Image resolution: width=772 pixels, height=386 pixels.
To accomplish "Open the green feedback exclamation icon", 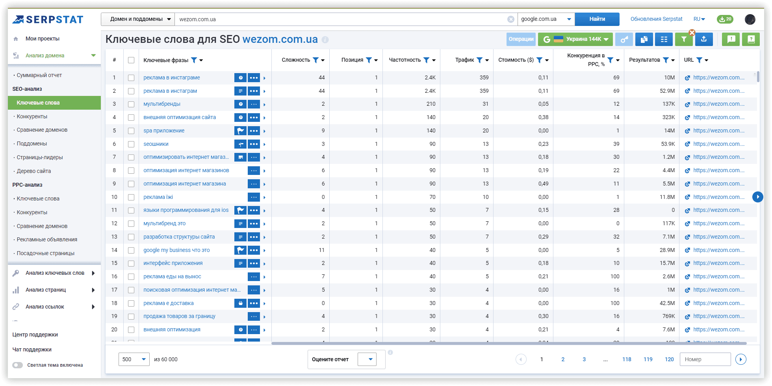I will [731, 39].
